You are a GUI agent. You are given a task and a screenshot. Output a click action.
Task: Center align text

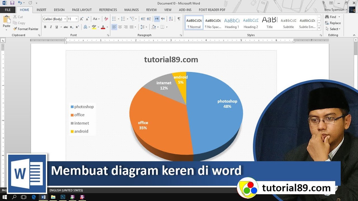[120, 27]
